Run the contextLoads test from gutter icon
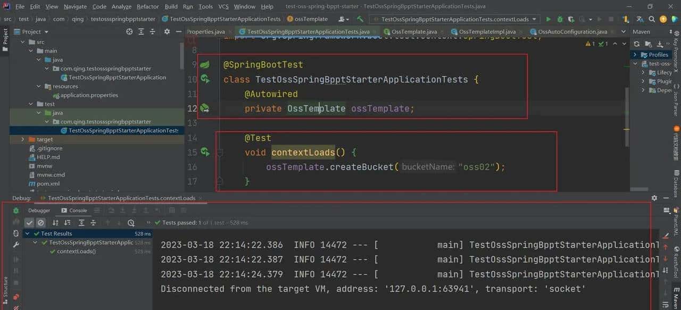The height and width of the screenshot is (310, 681). pos(205,152)
